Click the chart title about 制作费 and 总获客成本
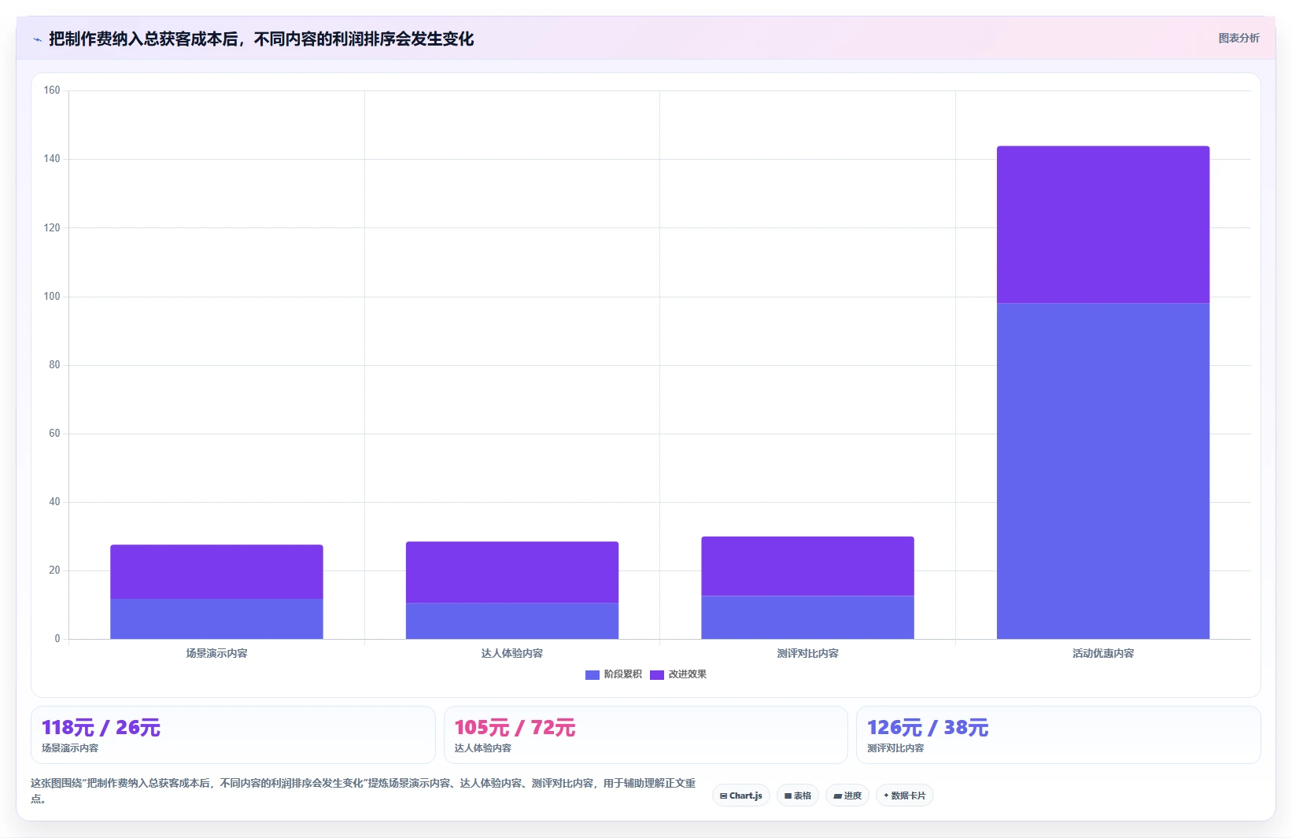The height and width of the screenshot is (838, 1292). click(x=261, y=39)
